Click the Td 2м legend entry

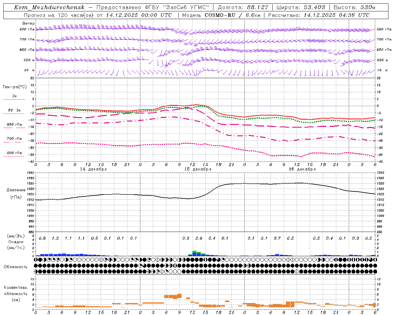tap(14, 110)
